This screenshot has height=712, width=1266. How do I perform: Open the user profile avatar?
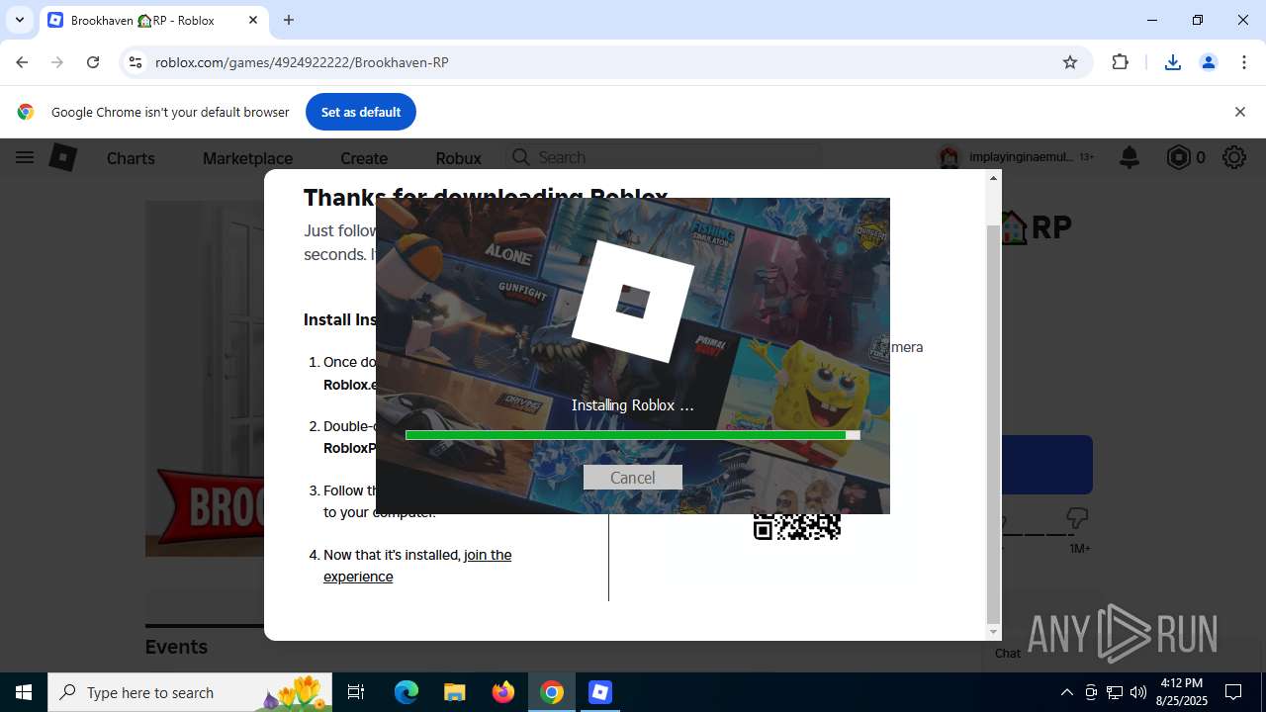pos(949,157)
